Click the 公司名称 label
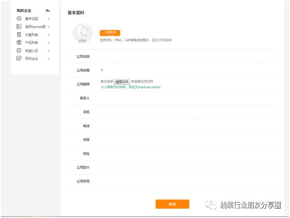The height and width of the screenshot is (218, 290). (x=83, y=57)
